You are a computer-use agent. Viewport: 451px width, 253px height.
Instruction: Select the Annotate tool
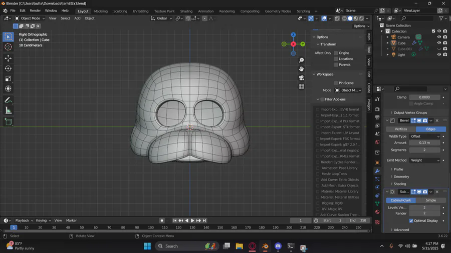point(8,100)
